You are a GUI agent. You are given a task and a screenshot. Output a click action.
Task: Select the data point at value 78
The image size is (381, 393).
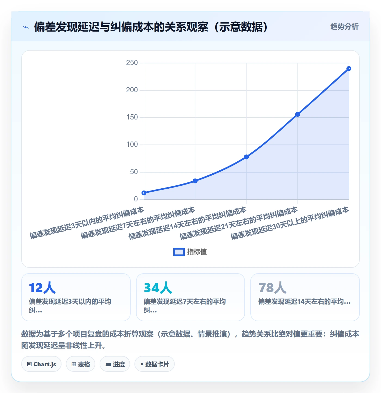coord(246,157)
